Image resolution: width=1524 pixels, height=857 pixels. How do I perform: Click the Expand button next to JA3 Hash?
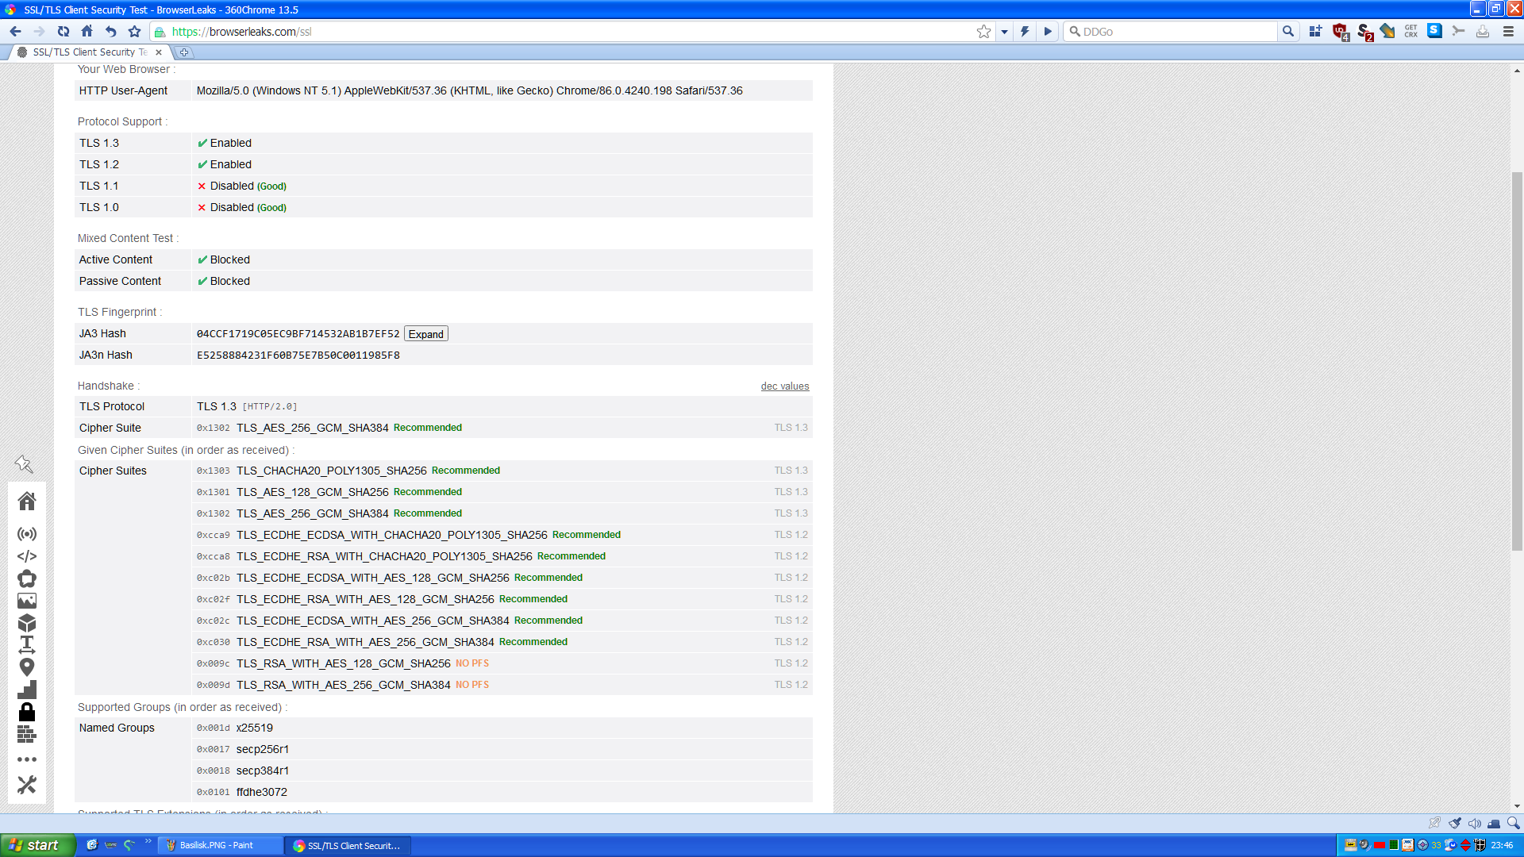[x=425, y=333]
